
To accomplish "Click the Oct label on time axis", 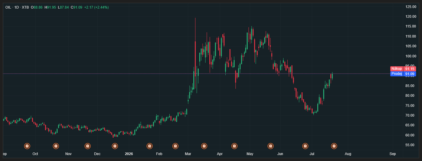I will pos(35,154).
